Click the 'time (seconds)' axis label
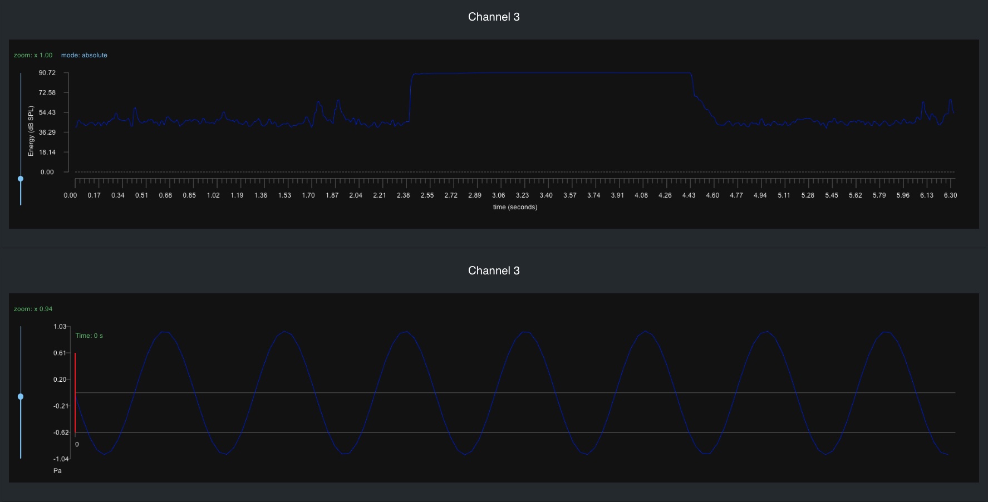 pos(515,207)
